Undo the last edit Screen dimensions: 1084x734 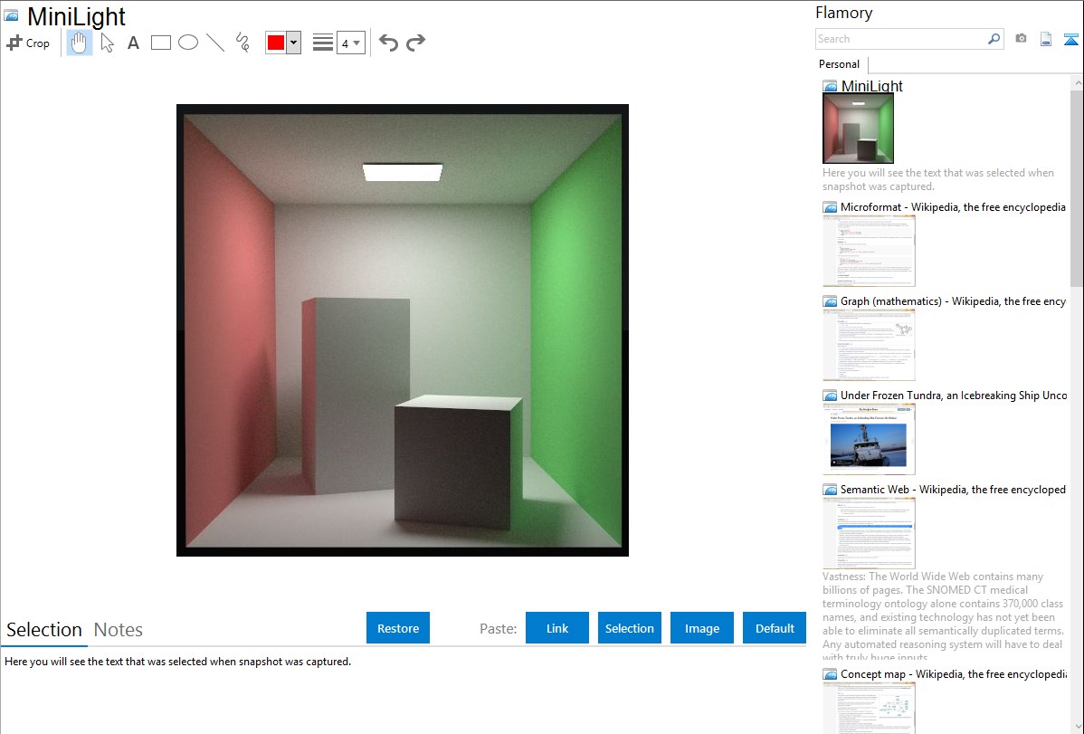click(388, 43)
